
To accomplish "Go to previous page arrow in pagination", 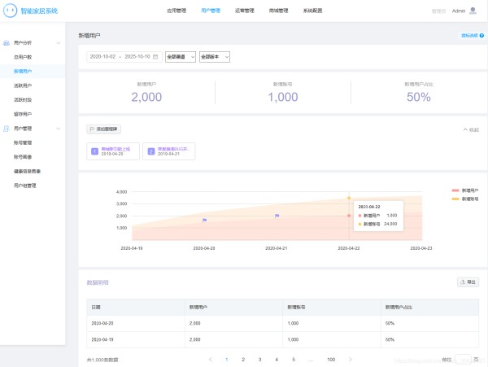I will pyautogui.click(x=211, y=359).
